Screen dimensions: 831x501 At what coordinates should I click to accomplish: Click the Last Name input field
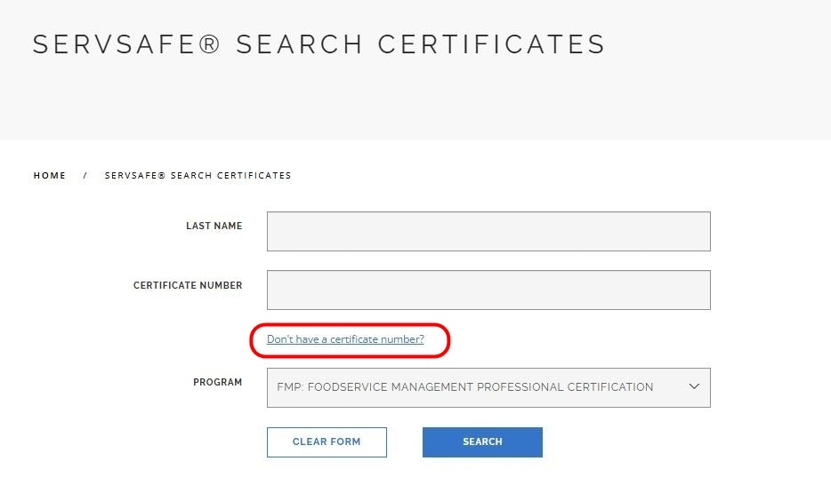pos(488,231)
